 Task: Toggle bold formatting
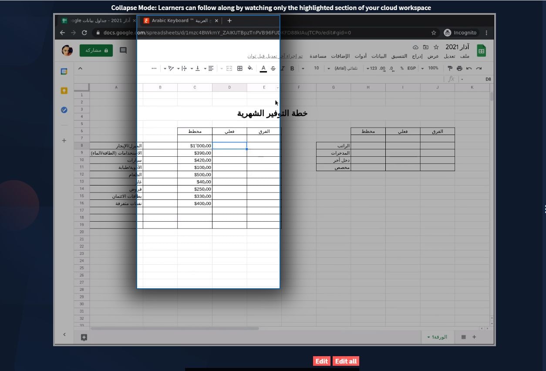pos(292,68)
